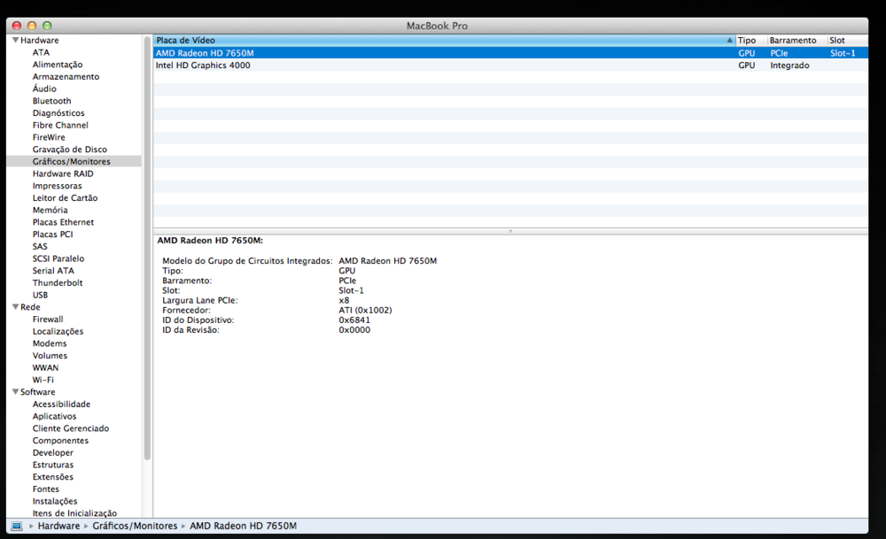Select Wi-Fi under Rede
Image resolution: width=886 pixels, height=539 pixels.
coord(43,380)
